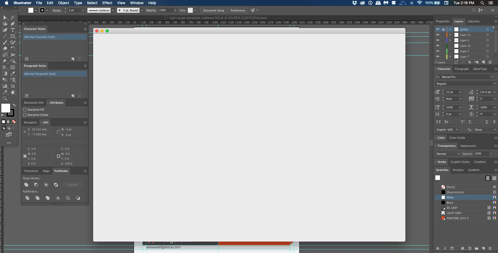Open the English: USA language dropdown
Viewport: 498px width, 253px height.
coord(447,130)
